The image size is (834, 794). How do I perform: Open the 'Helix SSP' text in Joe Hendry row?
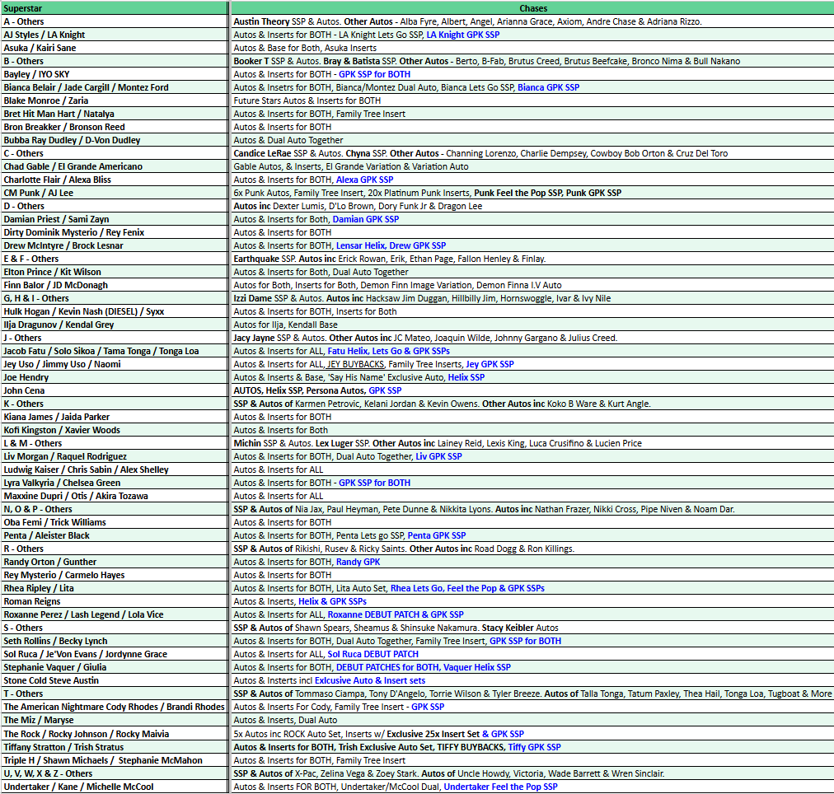466,377
